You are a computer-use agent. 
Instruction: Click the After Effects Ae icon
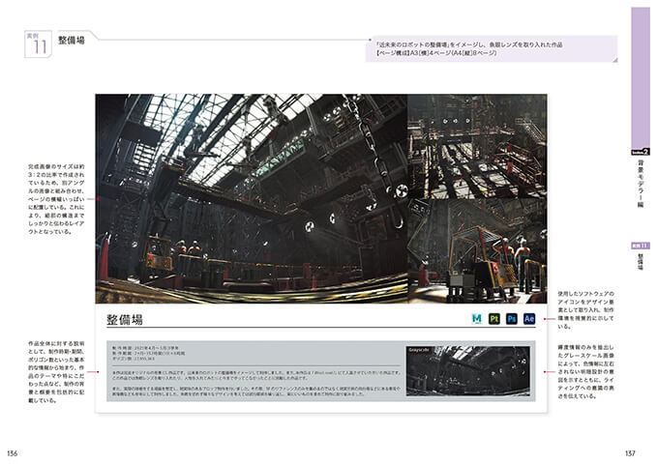(x=529, y=318)
